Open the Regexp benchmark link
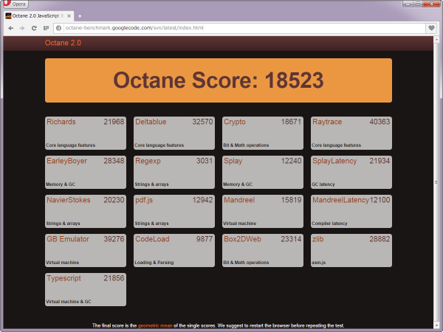Screen dimensions: 443x332 pos(148,161)
